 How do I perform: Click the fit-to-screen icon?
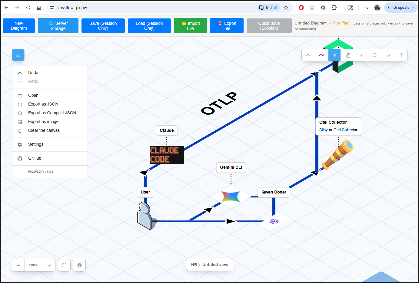click(x=64, y=265)
